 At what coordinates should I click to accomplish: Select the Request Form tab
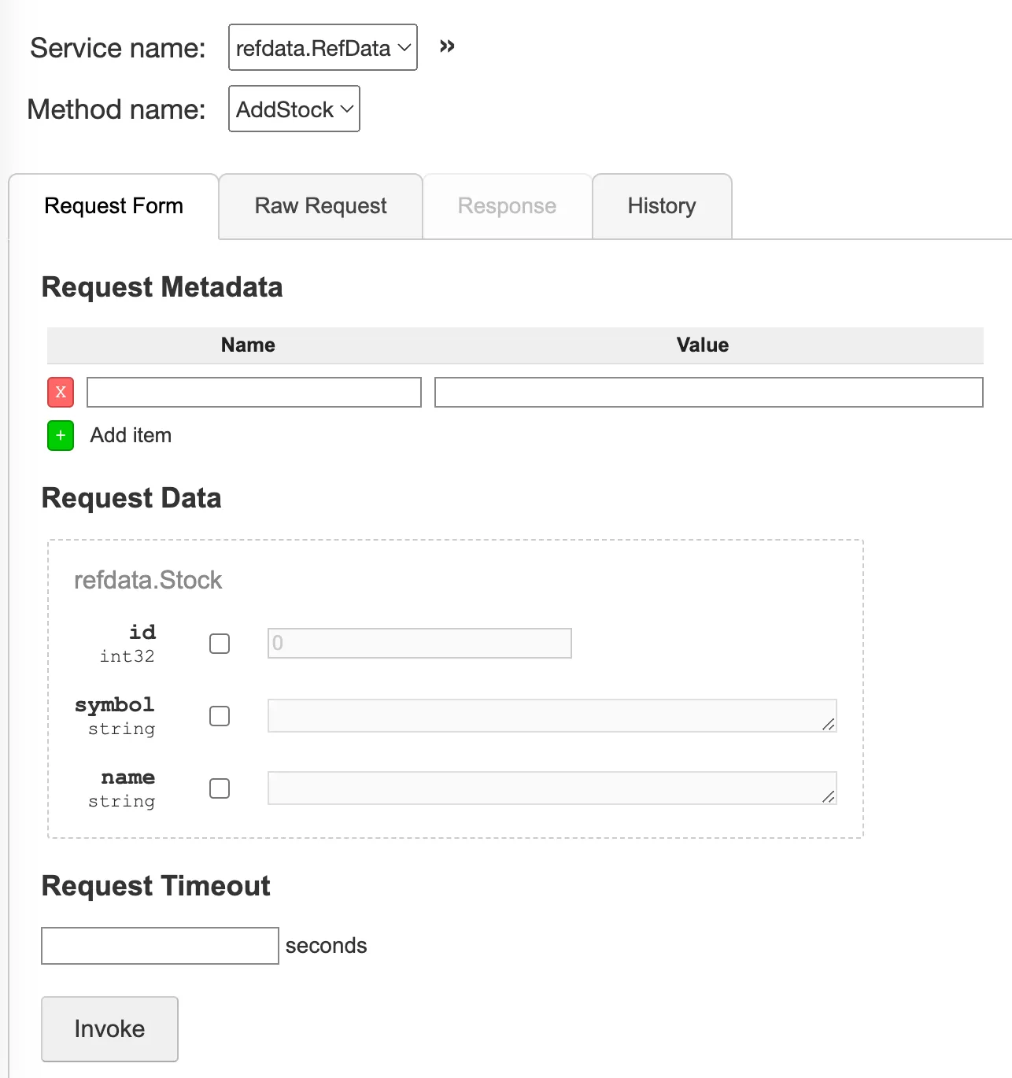coord(113,205)
